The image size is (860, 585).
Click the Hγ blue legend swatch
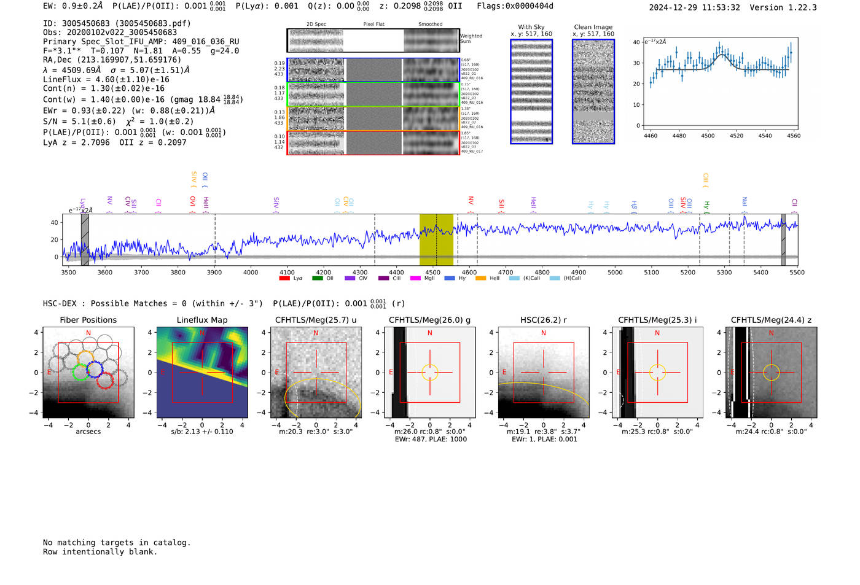(x=450, y=279)
